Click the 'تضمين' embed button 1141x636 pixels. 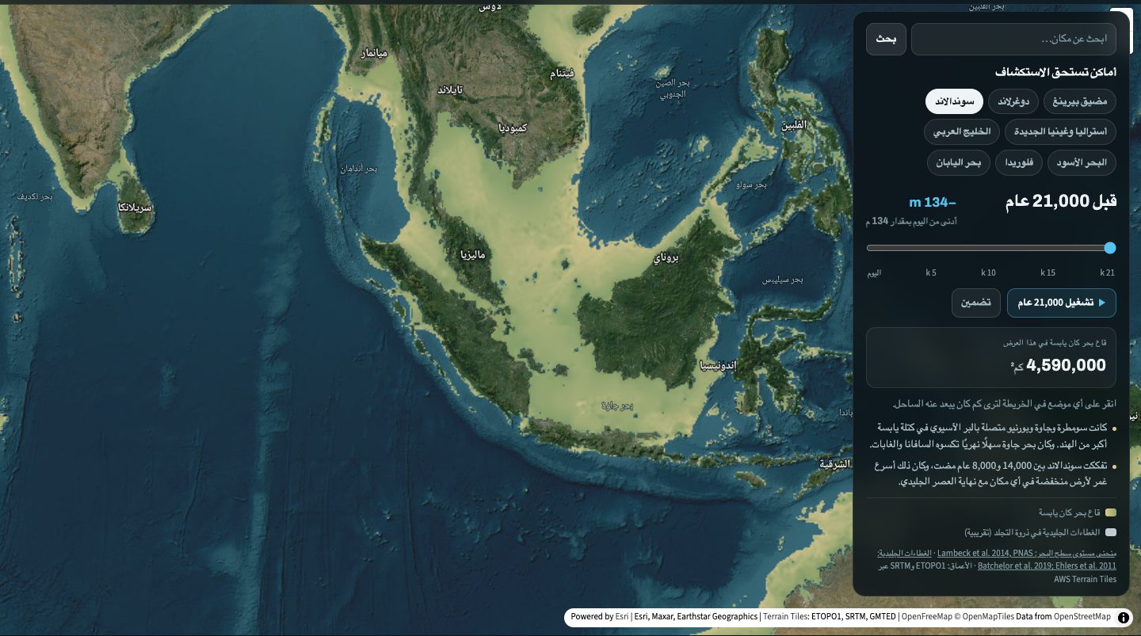[976, 303]
